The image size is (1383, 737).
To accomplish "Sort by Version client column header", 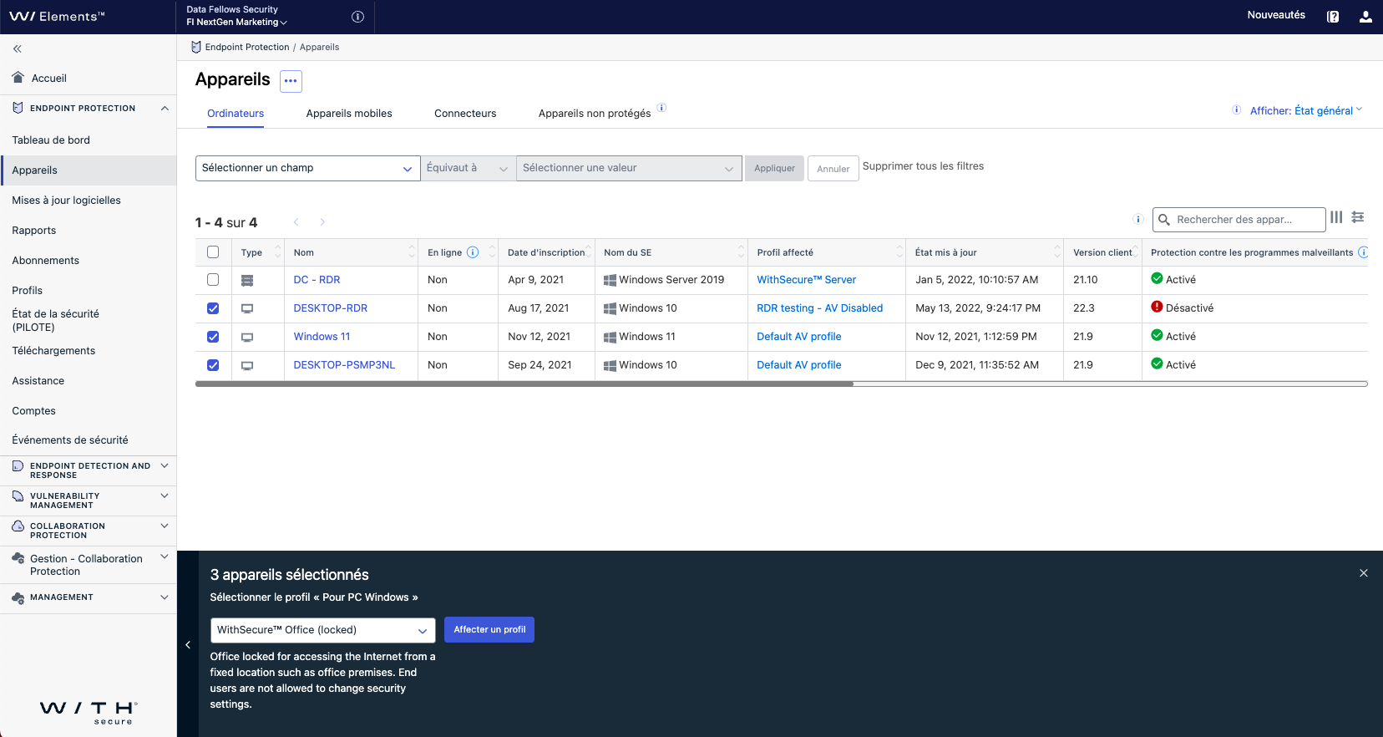I will coord(1102,252).
